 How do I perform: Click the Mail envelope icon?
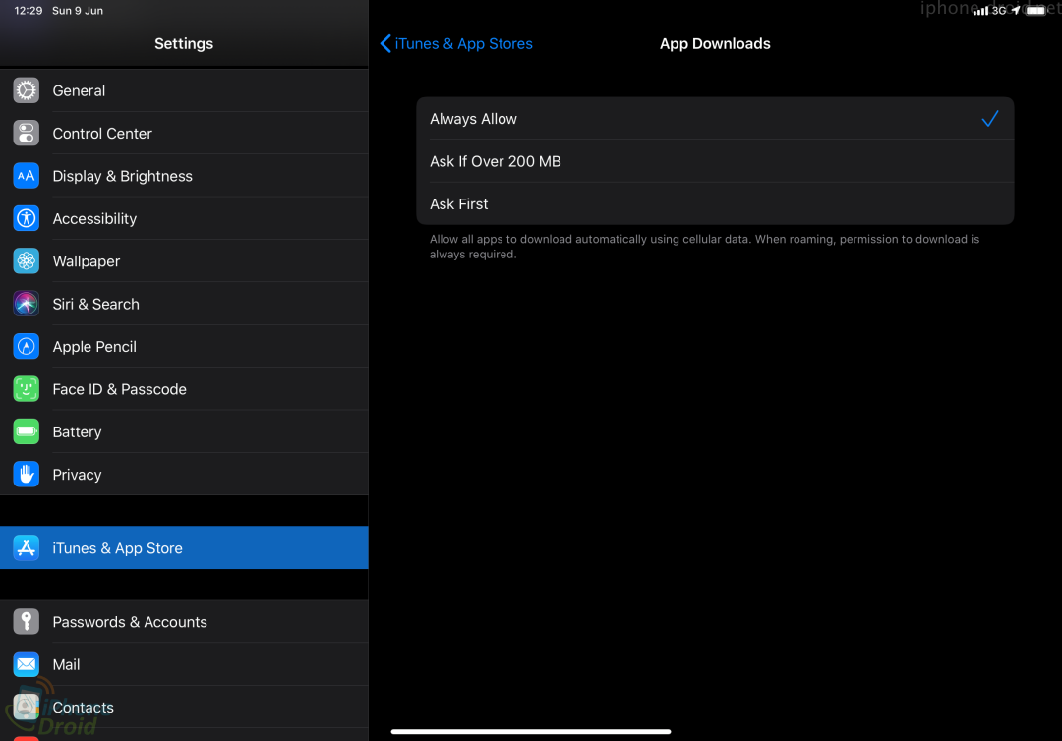(x=26, y=664)
